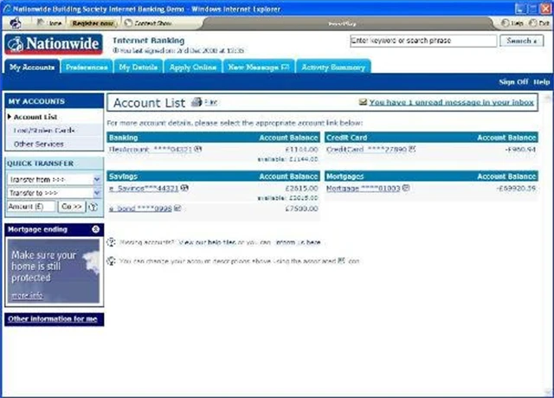Click the inform us here link
Image resolution: width=554 pixels, height=398 pixels.
coord(298,242)
